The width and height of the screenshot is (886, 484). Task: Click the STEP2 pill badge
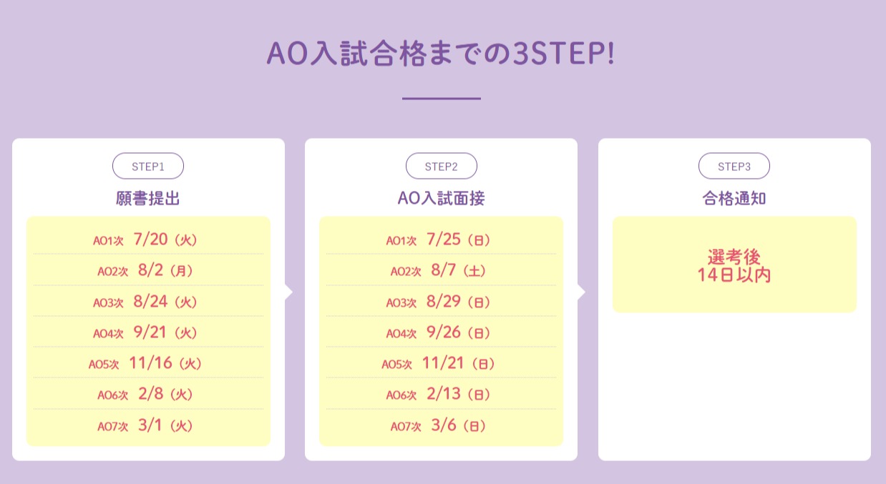[x=442, y=166]
